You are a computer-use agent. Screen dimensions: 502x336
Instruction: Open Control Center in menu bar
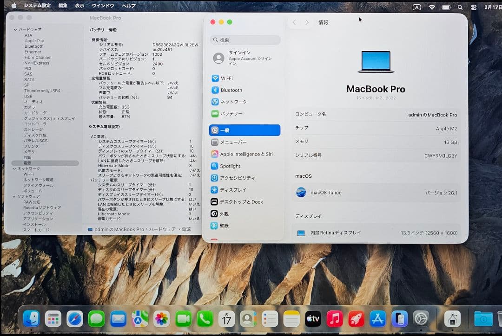pos(474,7)
